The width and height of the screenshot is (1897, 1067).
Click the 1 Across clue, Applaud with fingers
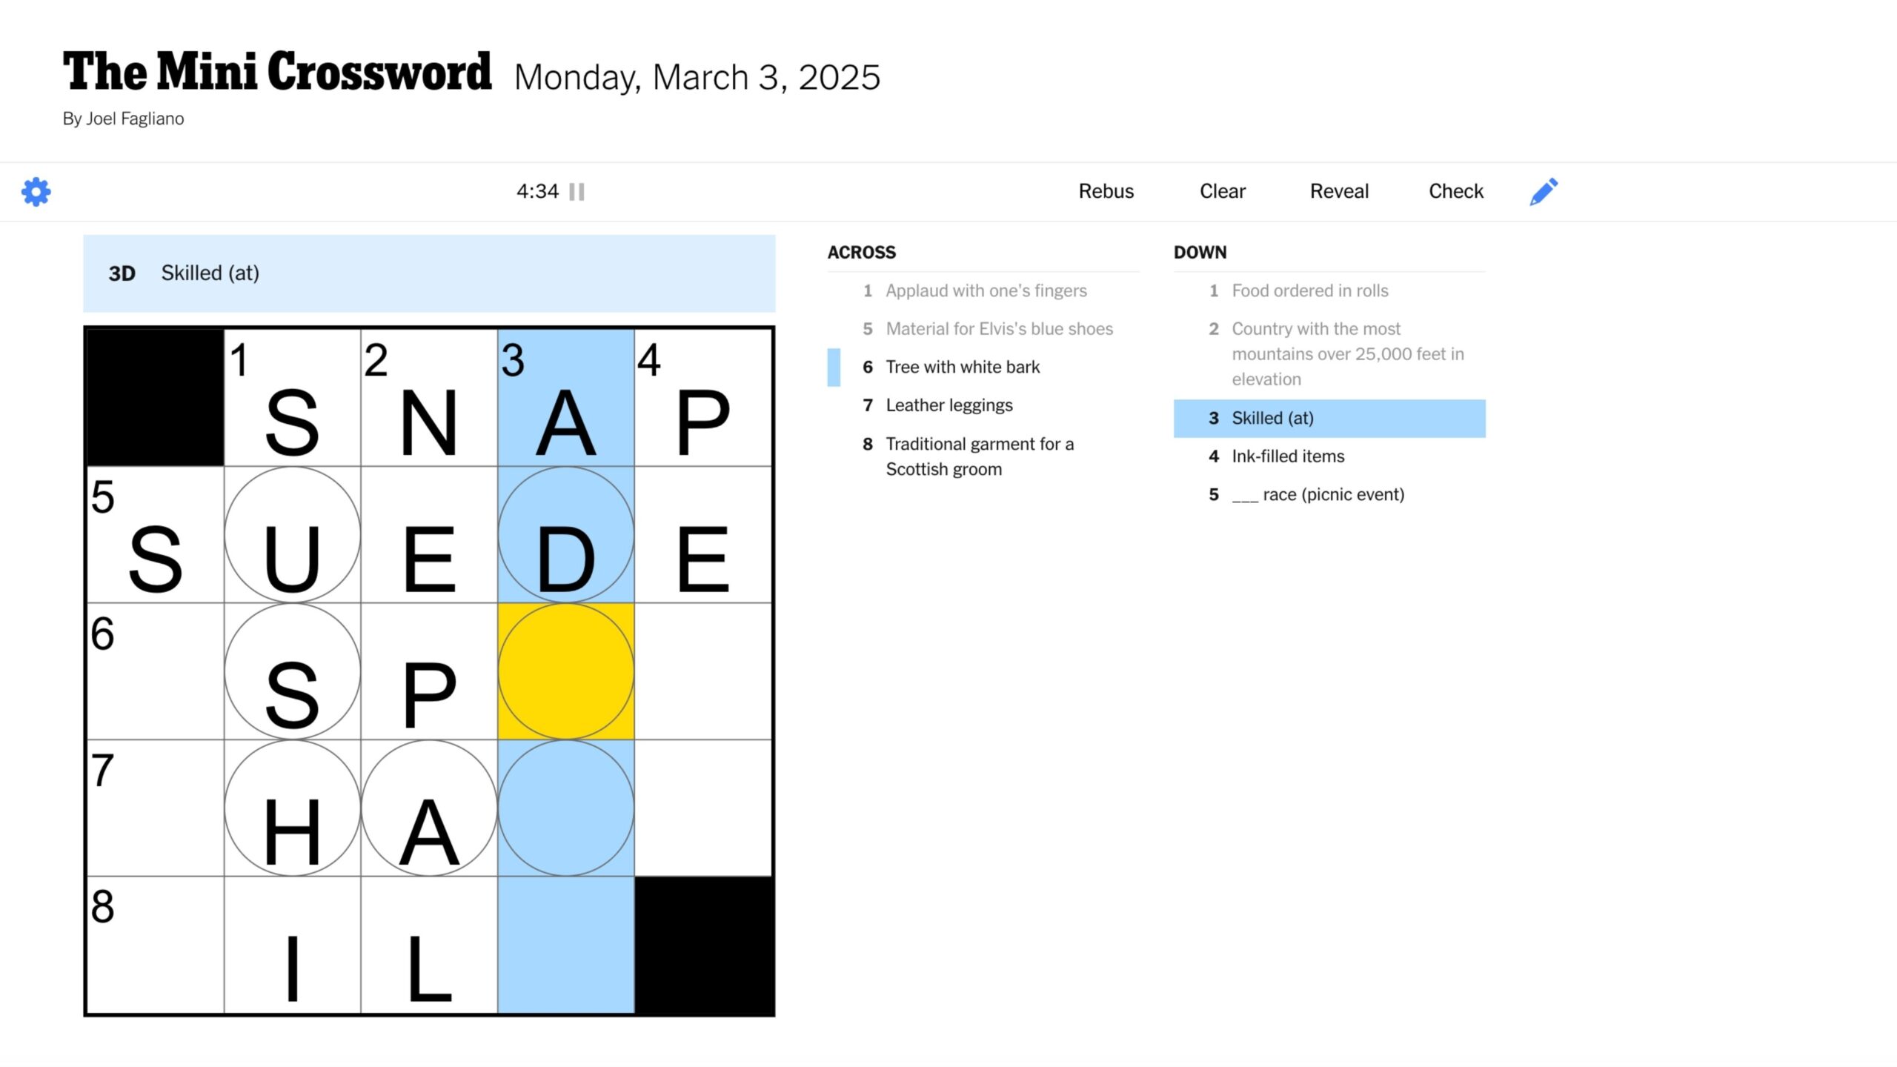point(986,290)
